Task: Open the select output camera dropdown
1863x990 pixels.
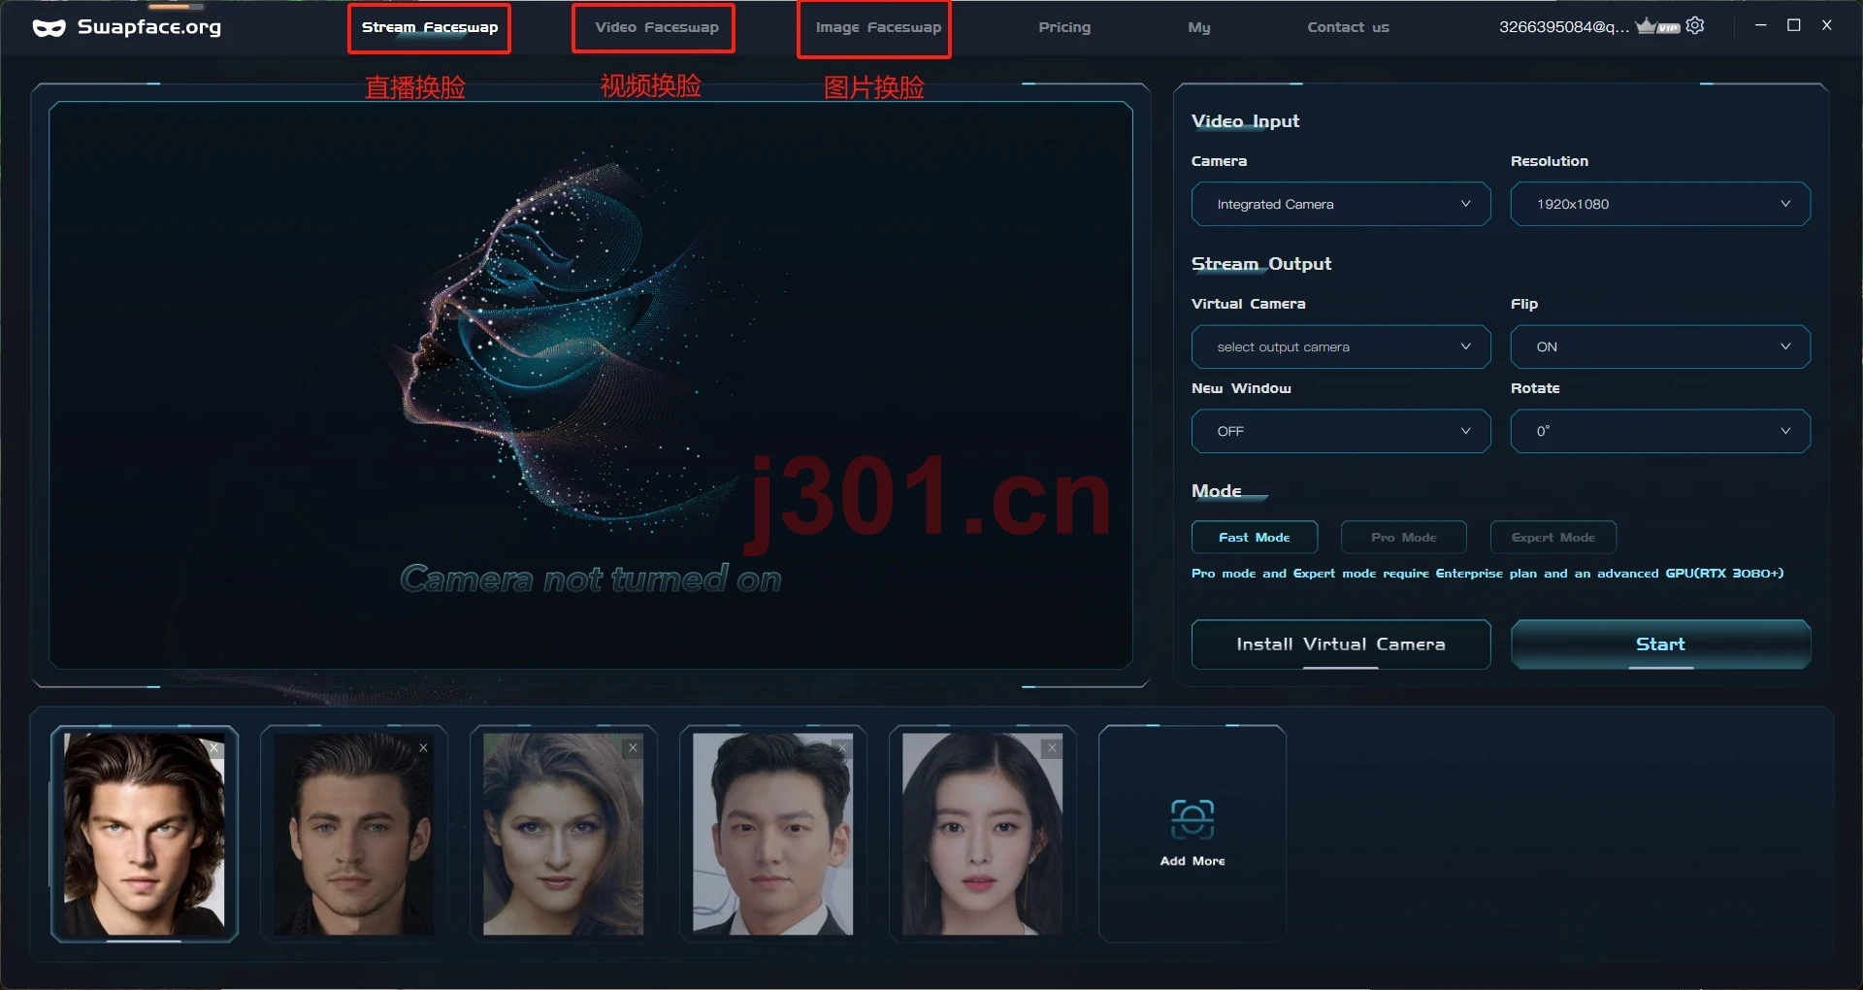Action: 1341,346
